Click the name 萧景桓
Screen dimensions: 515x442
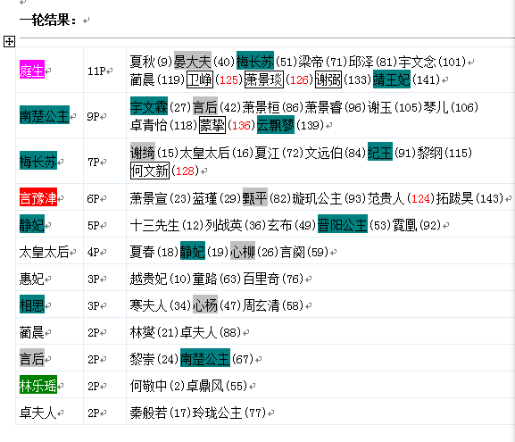click(262, 107)
